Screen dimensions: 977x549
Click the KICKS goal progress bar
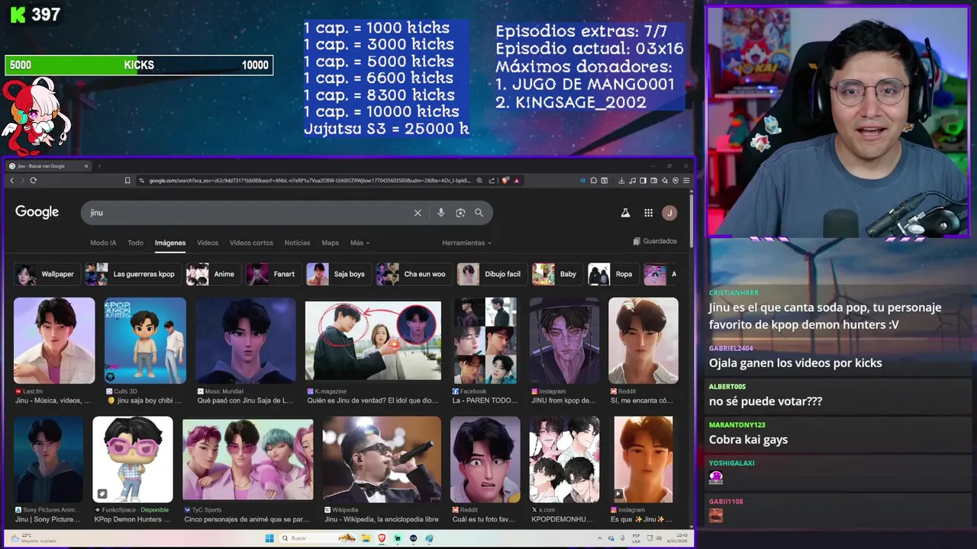point(139,65)
